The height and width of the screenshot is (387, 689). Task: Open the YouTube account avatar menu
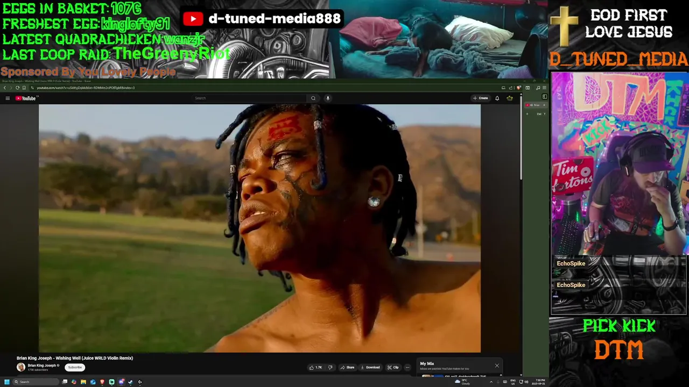tap(509, 98)
